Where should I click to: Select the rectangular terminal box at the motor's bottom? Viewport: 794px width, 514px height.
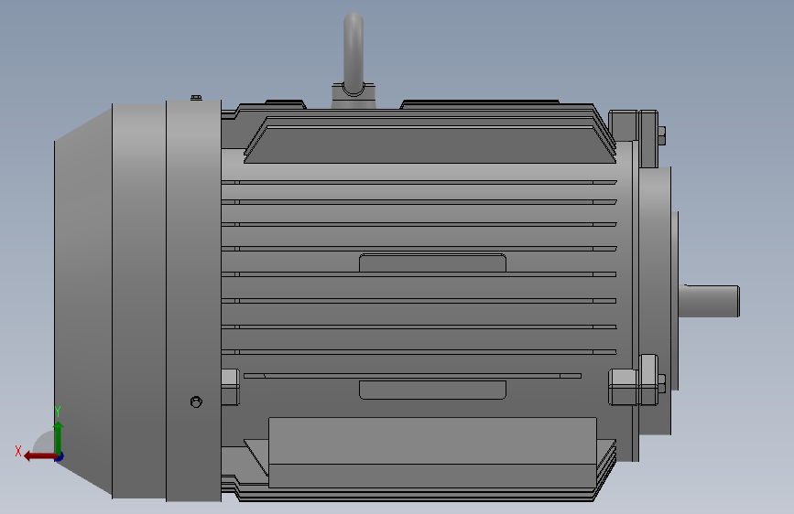coord(432,453)
